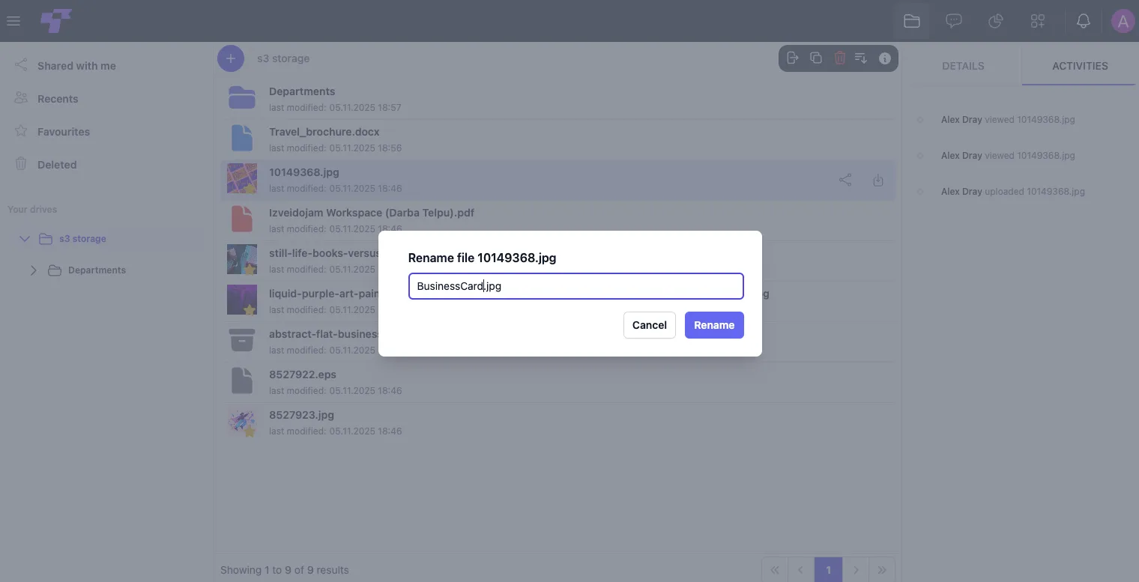The height and width of the screenshot is (582, 1139).
Task: Select the file name '8527922.eps'
Action: pyautogui.click(x=303, y=375)
